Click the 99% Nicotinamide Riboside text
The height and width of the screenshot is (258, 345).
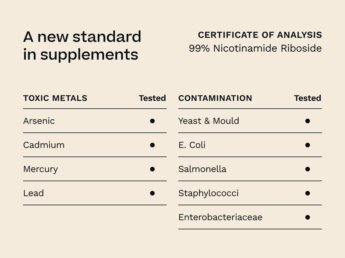point(255,48)
